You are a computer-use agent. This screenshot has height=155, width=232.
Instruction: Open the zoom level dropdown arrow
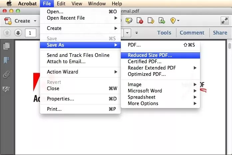[x=127, y=33]
